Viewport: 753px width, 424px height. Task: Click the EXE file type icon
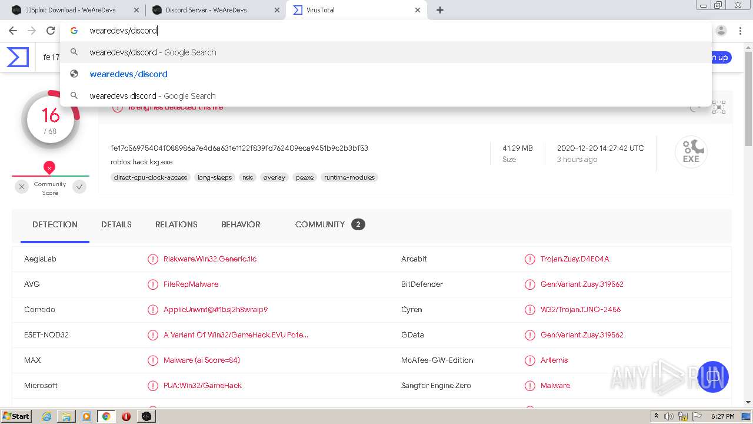[691, 152]
